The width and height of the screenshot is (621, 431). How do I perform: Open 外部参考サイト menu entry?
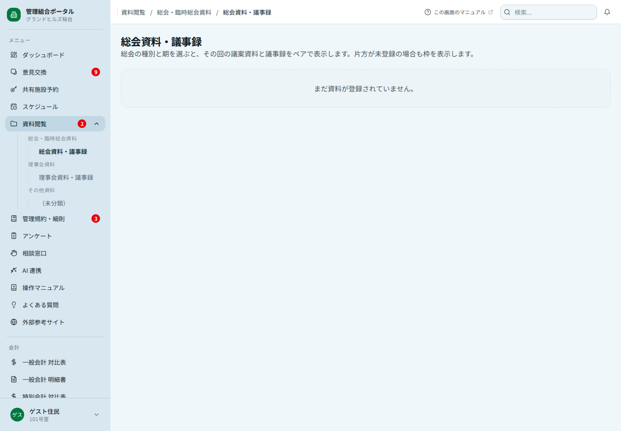[x=55, y=322]
